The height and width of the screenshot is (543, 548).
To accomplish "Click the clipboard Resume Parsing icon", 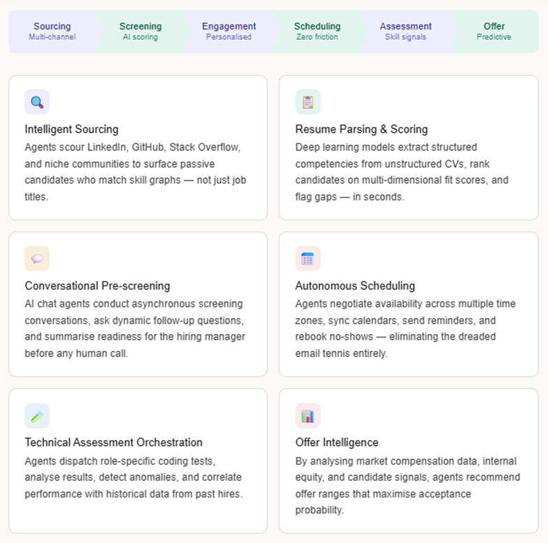I will point(308,102).
